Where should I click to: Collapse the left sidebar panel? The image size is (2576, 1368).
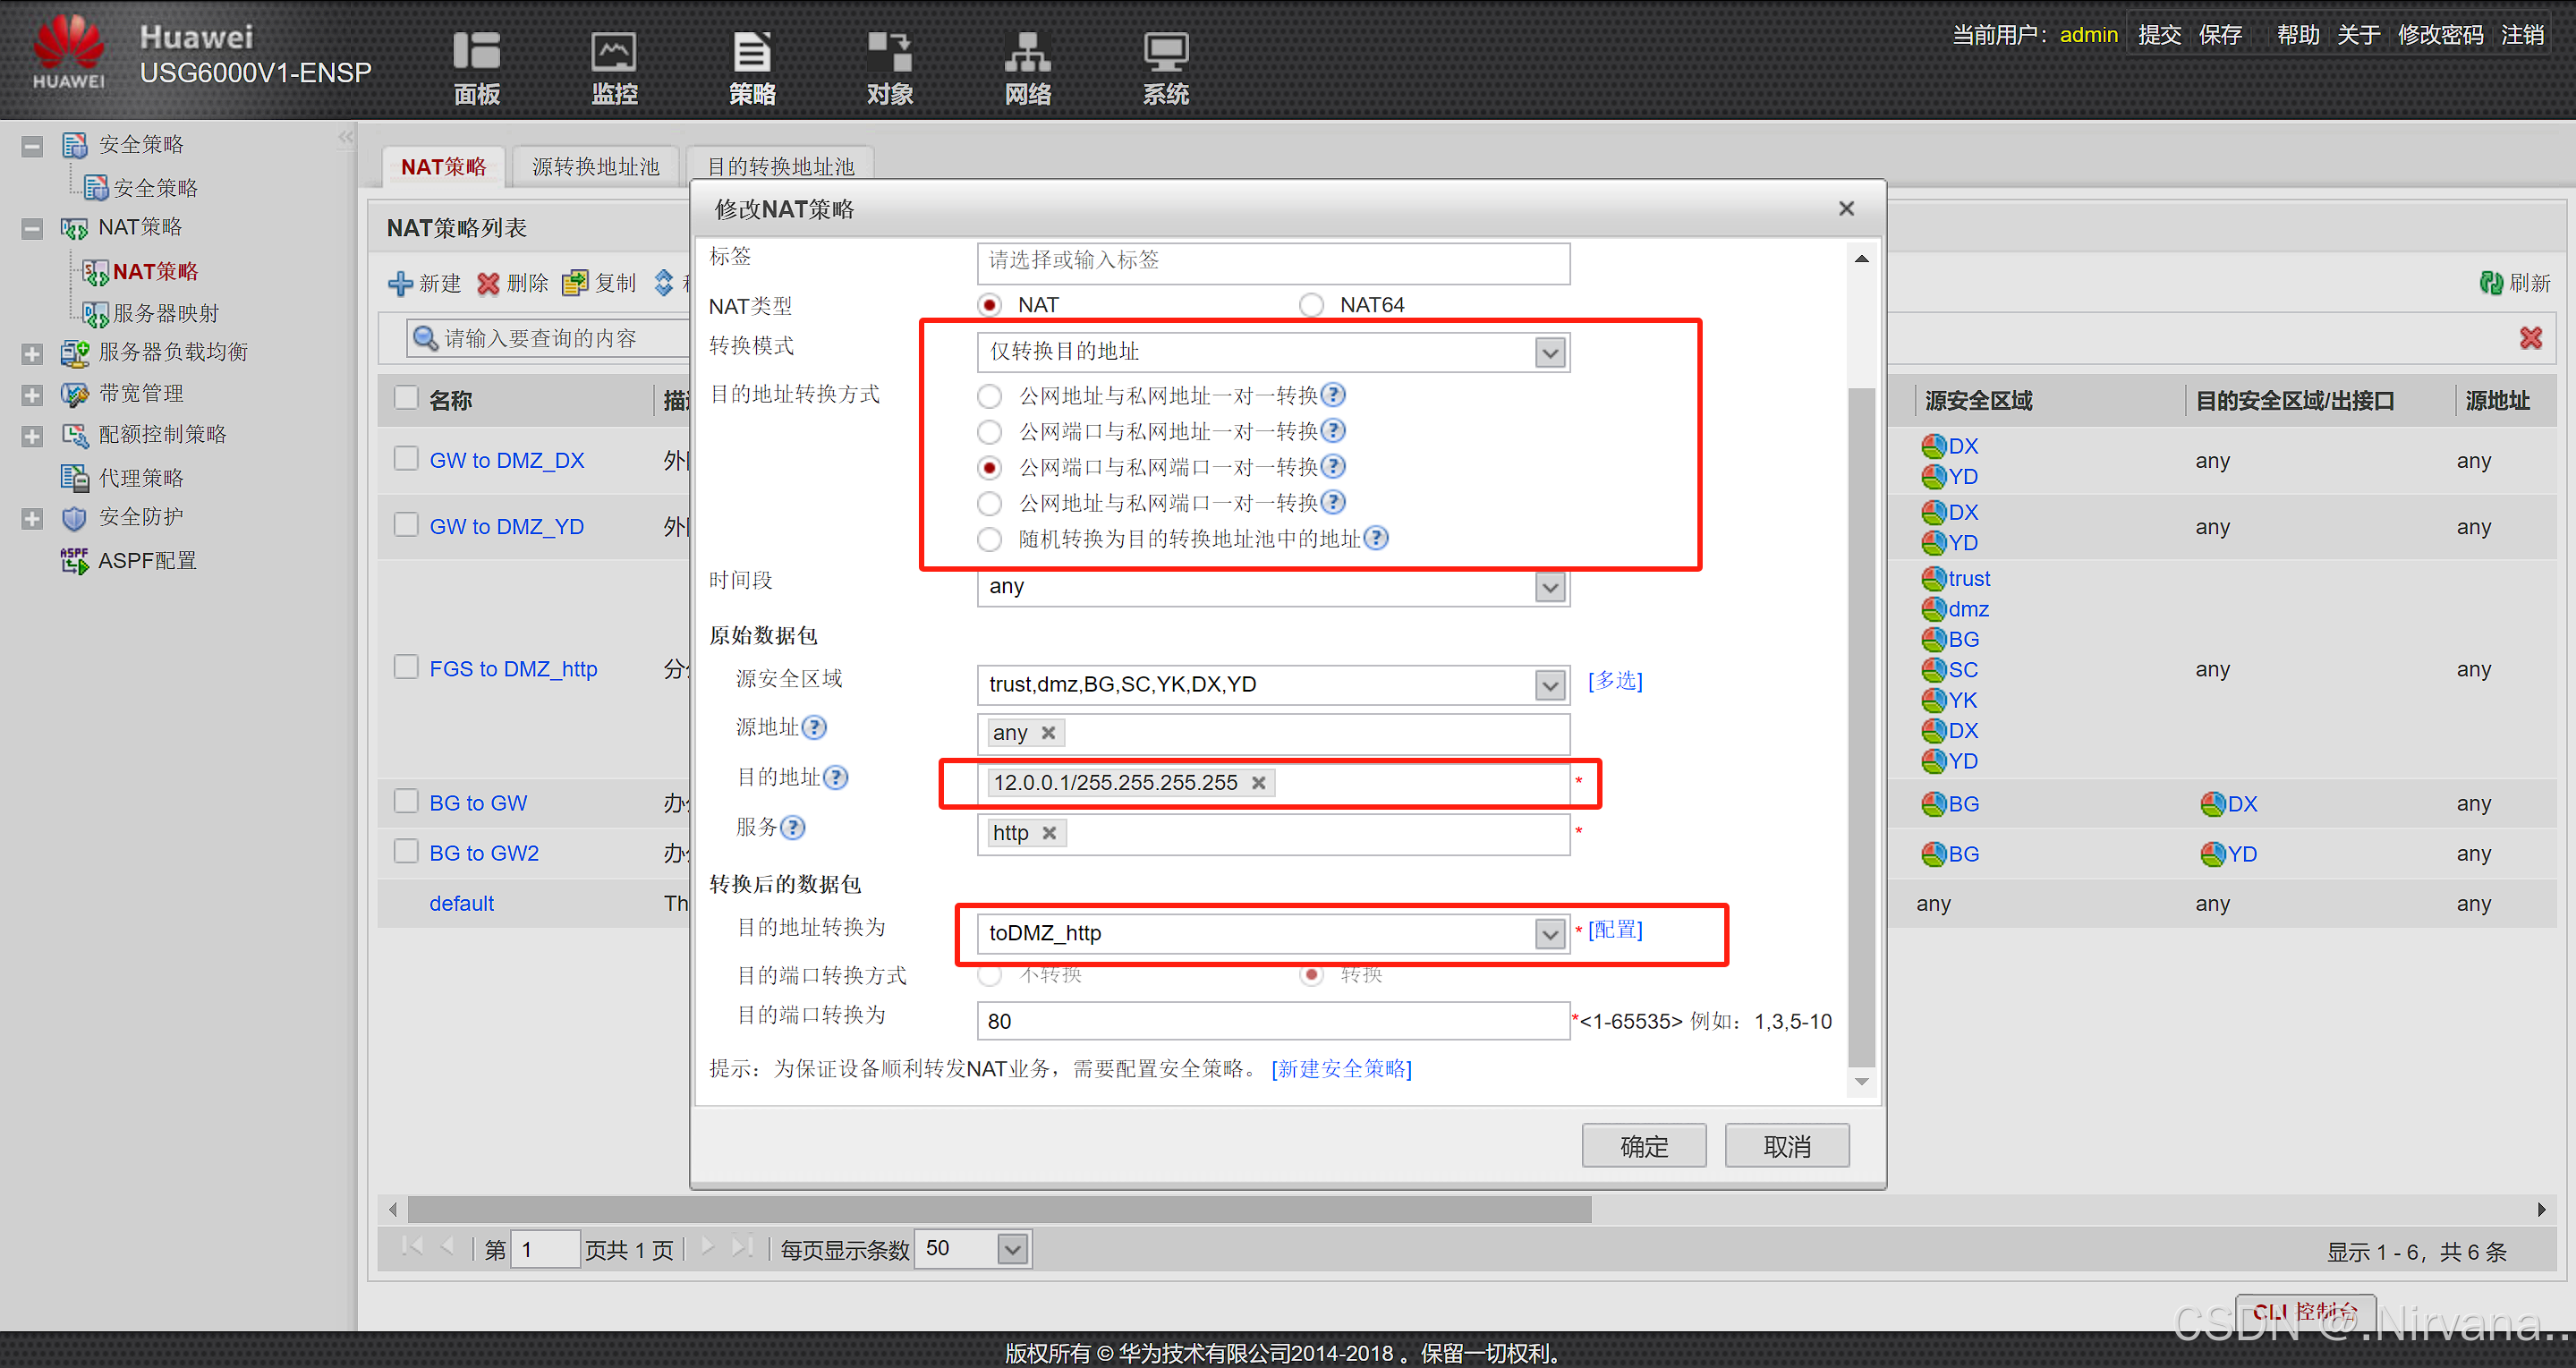(345, 137)
